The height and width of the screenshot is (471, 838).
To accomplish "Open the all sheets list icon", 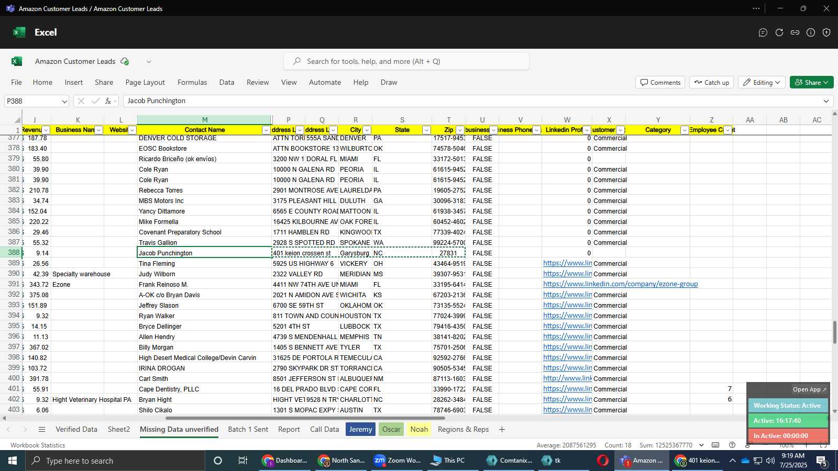I will [42, 429].
